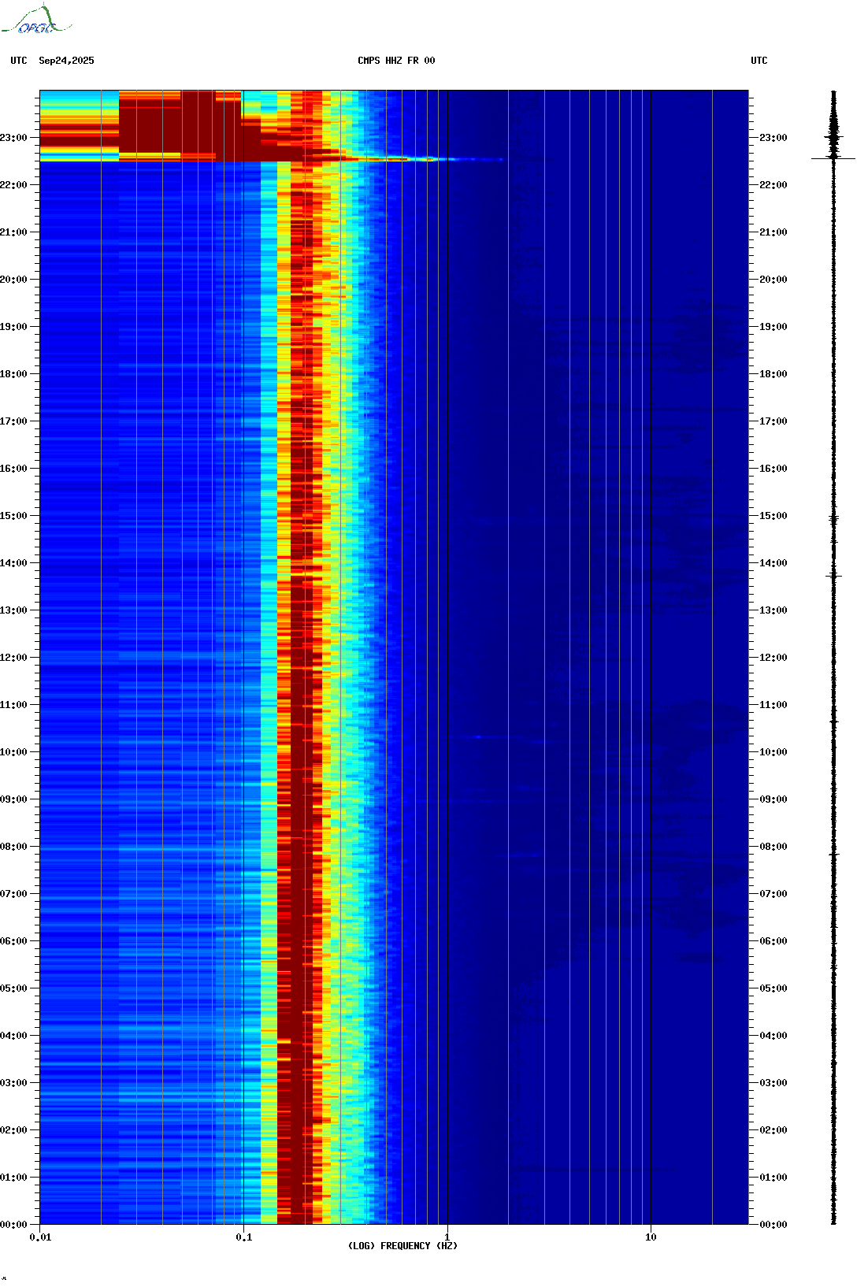Click the left-axis 12:00 time label
The image size is (868, 1287).
[x=13, y=658]
